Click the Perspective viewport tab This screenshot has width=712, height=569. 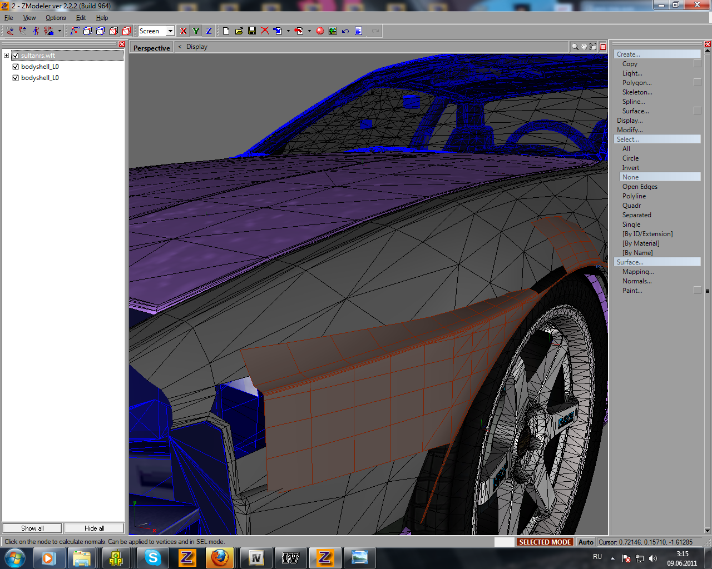(152, 48)
